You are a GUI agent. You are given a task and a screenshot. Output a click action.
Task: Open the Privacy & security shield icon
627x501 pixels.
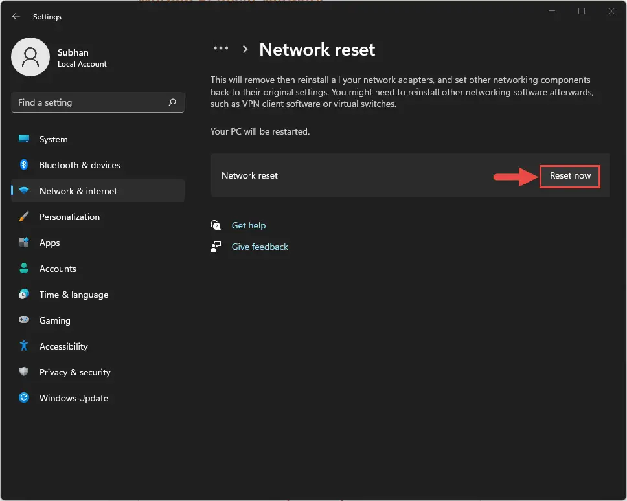[x=24, y=372]
